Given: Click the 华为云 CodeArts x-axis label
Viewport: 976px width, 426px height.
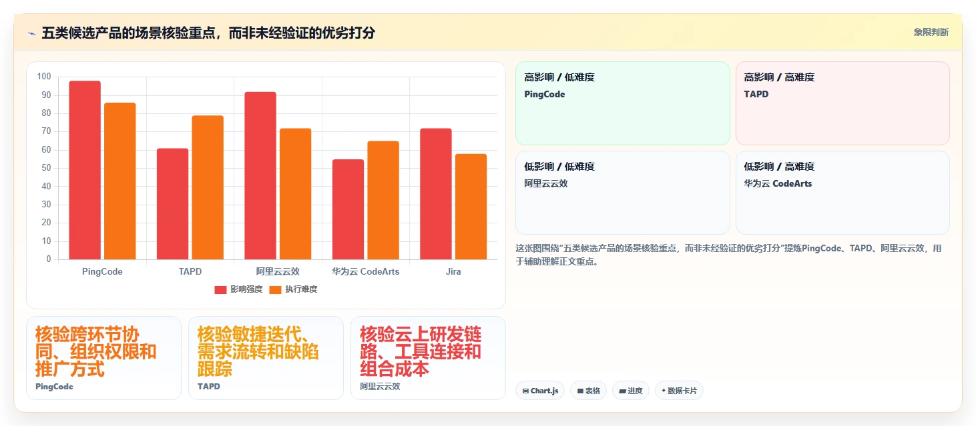Looking at the screenshot, I should click(366, 271).
